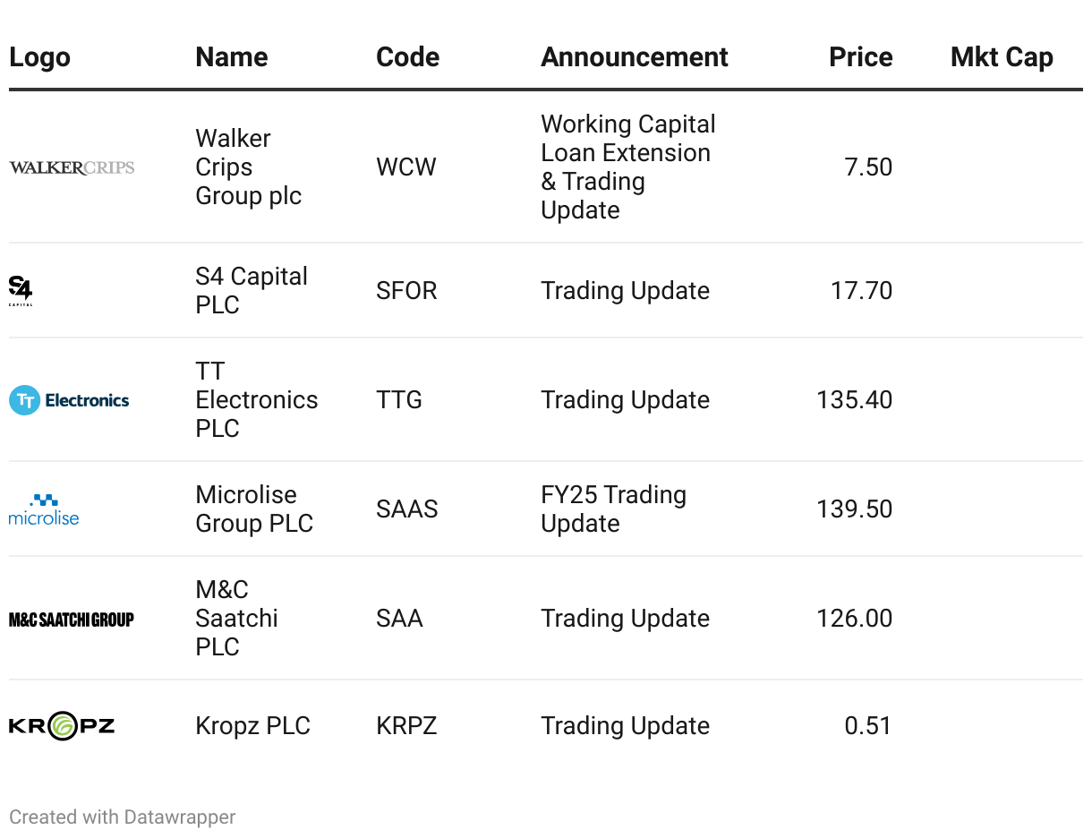Click the SFOR ticker code
1092x838 pixels.
pyautogui.click(x=407, y=291)
